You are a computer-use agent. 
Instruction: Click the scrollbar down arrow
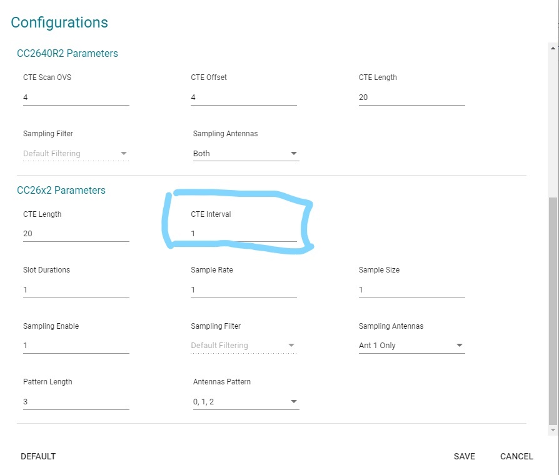[x=552, y=431]
